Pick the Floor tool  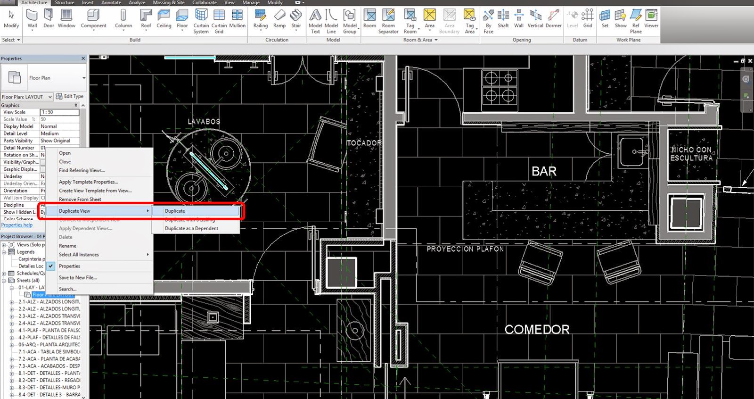[182, 21]
